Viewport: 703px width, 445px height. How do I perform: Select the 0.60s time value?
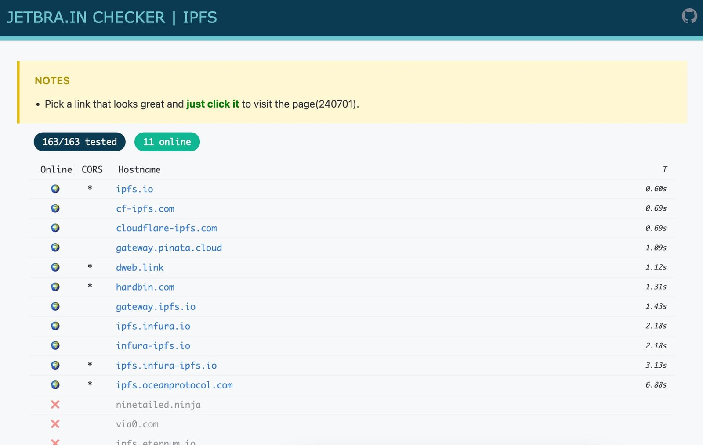coord(656,189)
